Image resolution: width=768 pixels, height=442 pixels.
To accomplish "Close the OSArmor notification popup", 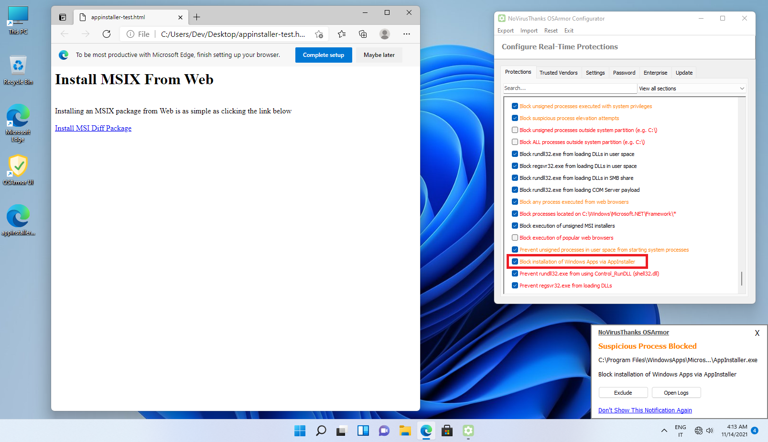I will (757, 333).
